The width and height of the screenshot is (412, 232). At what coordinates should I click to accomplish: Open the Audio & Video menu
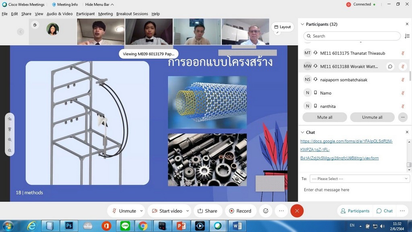click(x=60, y=14)
